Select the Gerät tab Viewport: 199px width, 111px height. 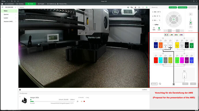coord(31,4)
